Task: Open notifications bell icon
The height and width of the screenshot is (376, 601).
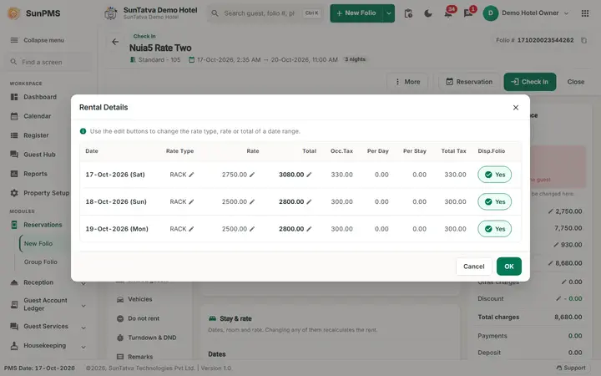Action: pos(447,13)
